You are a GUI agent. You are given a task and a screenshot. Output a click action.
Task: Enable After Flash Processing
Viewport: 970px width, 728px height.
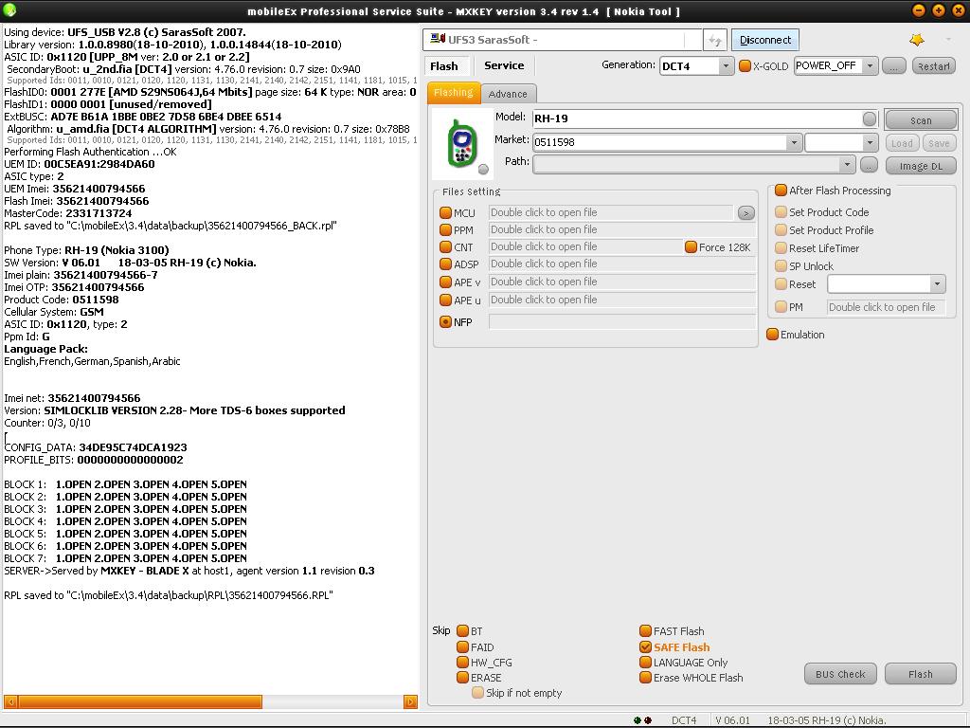pos(781,190)
